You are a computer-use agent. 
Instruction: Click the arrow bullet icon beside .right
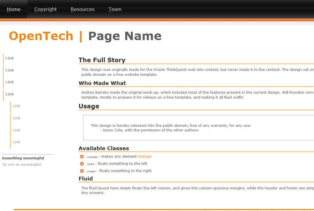(x=82, y=171)
